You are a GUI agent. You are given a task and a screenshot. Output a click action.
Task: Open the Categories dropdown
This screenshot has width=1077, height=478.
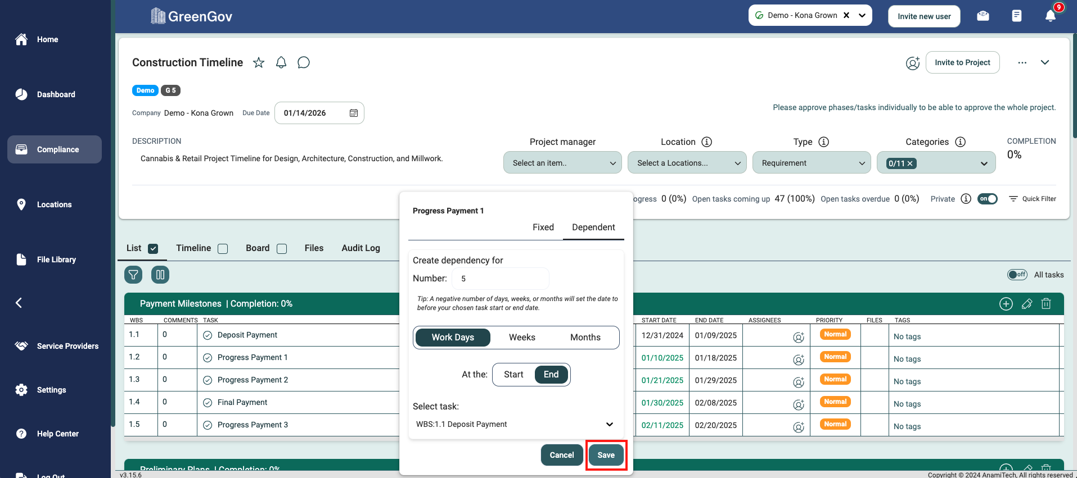pyautogui.click(x=936, y=163)
